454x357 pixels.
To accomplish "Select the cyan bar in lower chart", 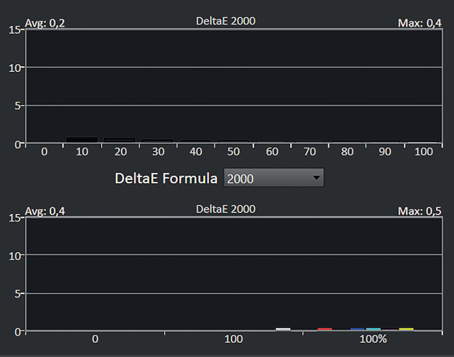I will [374, 329].
